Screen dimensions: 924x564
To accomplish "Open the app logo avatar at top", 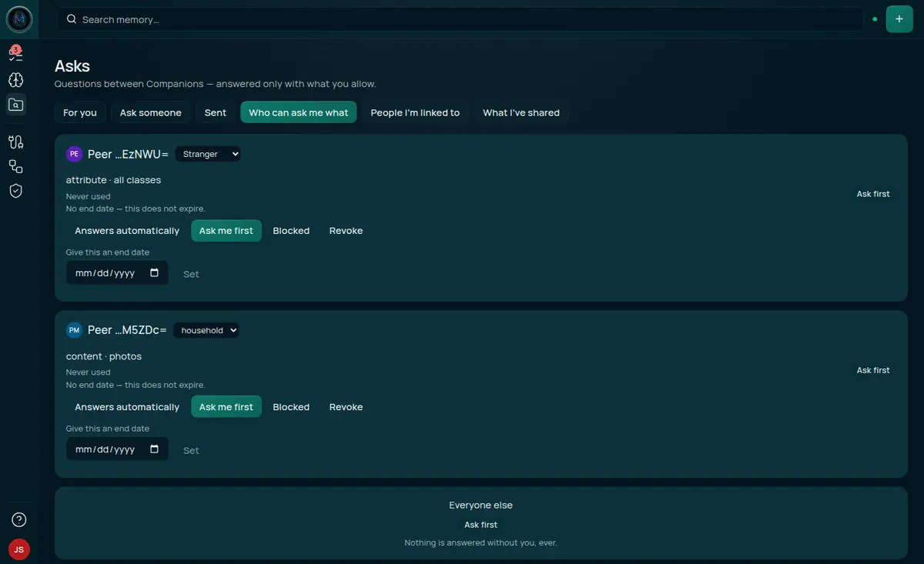I will click(x=19, y=19).
